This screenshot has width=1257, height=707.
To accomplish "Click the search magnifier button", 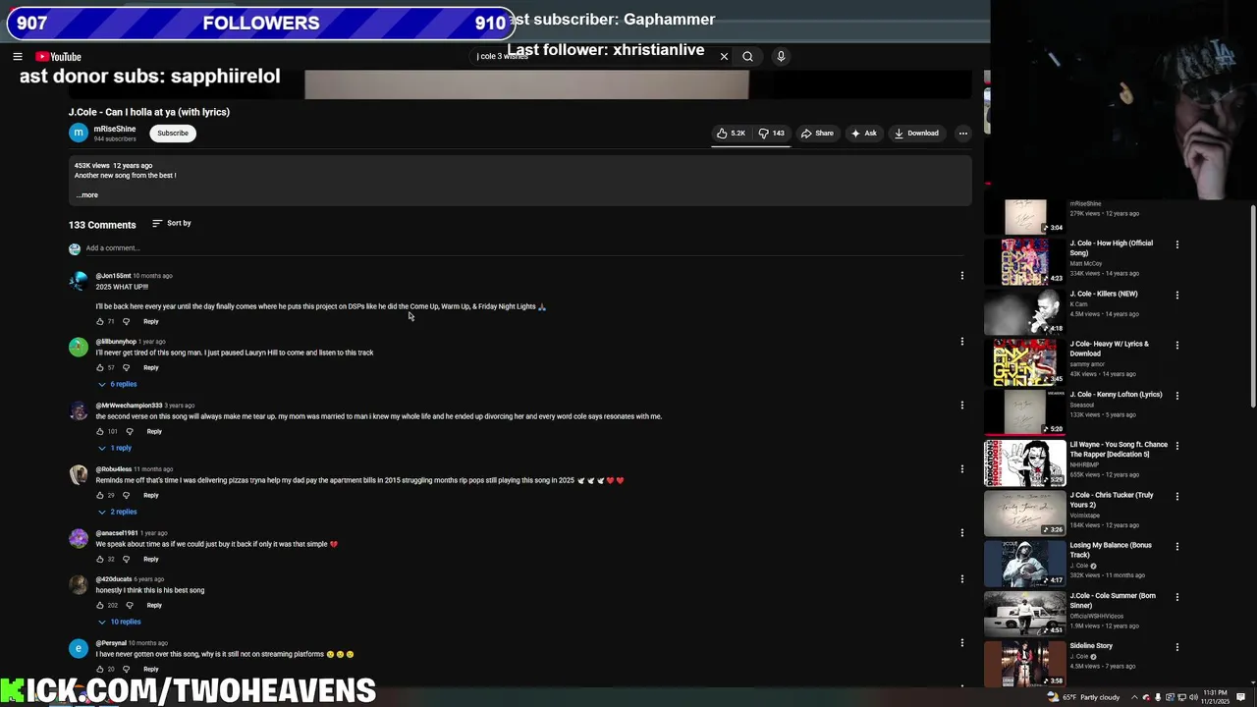I will (x=747, y=57).
